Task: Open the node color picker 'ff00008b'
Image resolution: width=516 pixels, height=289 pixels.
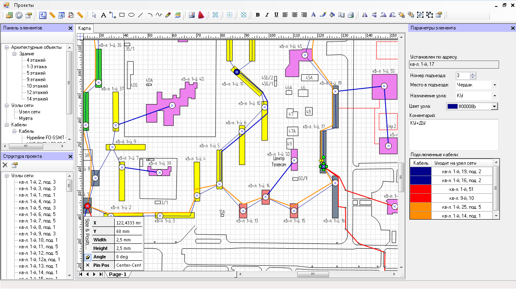Action: coord(493,106)
